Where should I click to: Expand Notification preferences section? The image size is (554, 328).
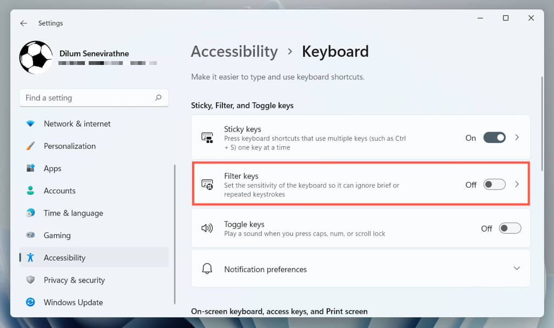coord(517,268)
